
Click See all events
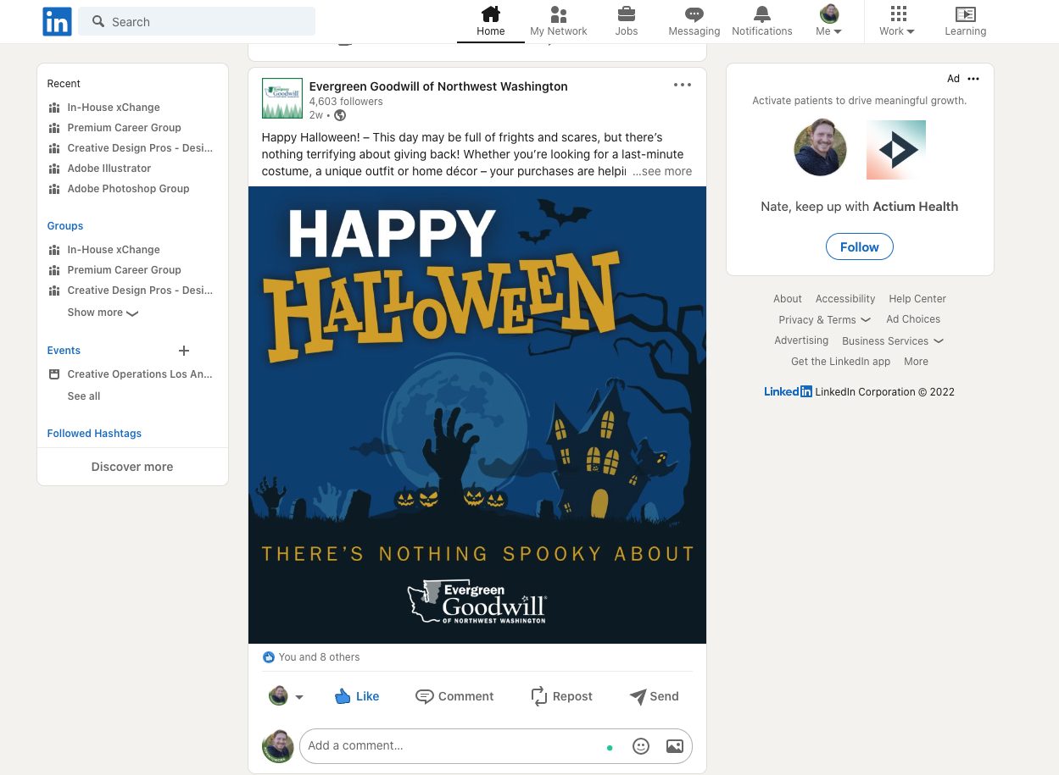[84, 396]
